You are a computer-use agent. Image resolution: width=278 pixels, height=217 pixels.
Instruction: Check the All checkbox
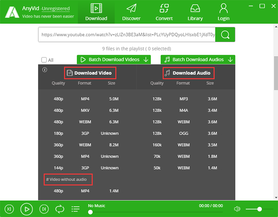pyautogui.click(x=44, y=60)
